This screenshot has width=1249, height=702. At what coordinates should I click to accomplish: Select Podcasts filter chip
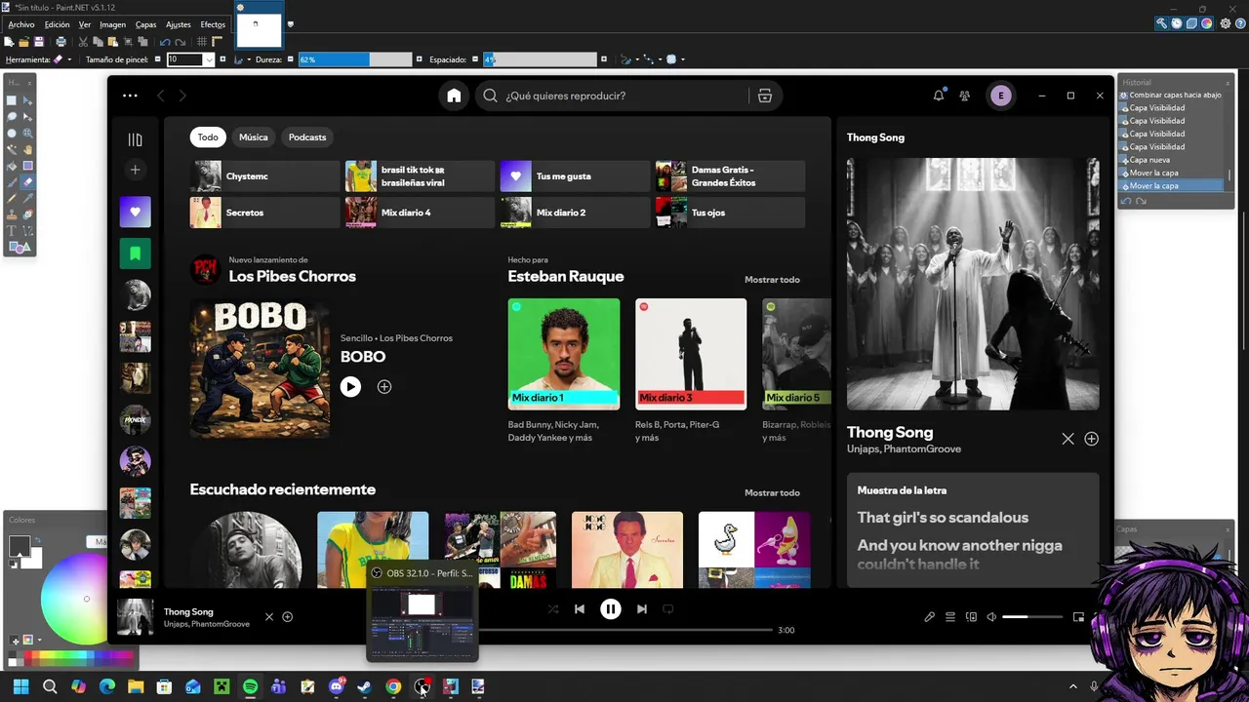click(307, 137)
